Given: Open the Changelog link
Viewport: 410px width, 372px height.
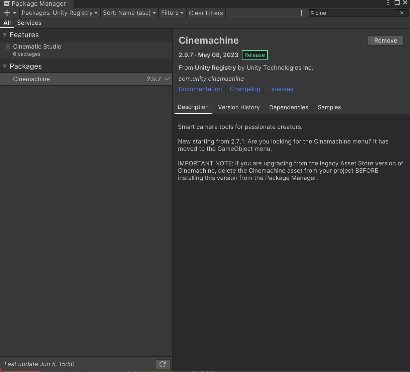Looking at the screenshot, I should tap(245, 89).
